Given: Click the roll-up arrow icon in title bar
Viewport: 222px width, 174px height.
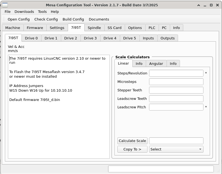Looking at the screenshot, I should pos(199,5).
